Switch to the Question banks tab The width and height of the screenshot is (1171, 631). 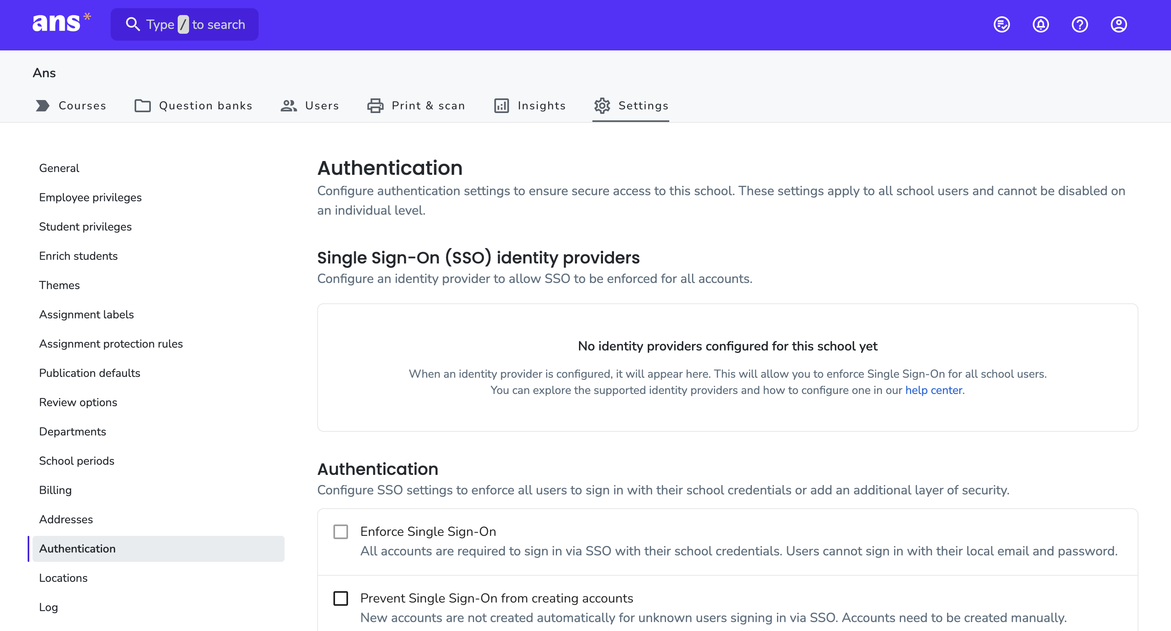click(193, 105)
